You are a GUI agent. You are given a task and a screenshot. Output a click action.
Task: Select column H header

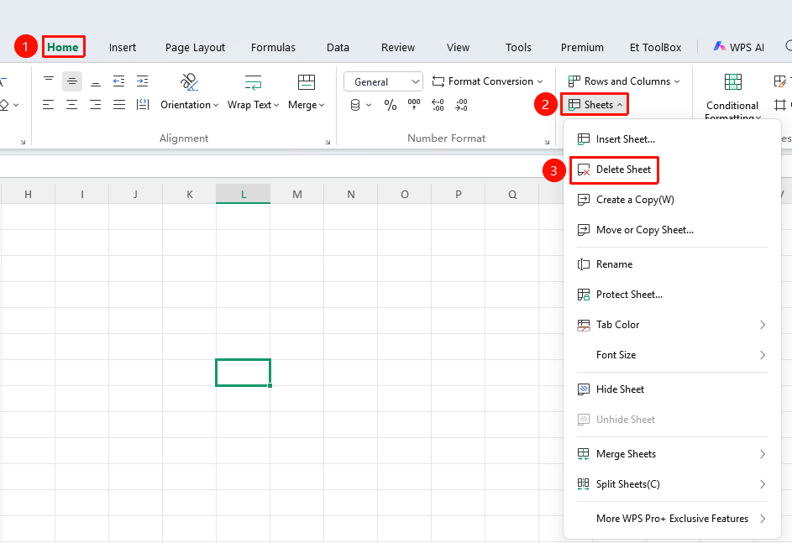point(29,195)
